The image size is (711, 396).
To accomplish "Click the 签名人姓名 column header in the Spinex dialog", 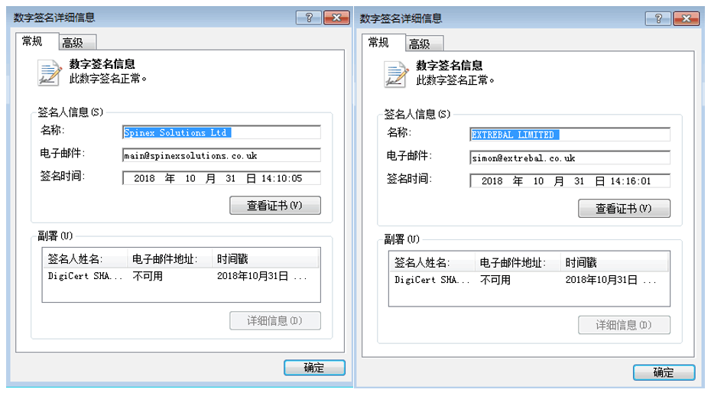I will coord(86,259).
